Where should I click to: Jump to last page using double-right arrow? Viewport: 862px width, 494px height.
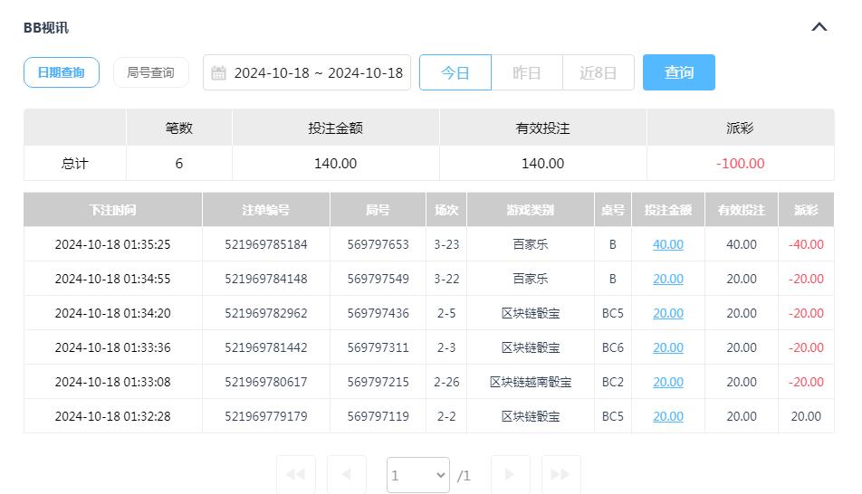tap(560, 474)
